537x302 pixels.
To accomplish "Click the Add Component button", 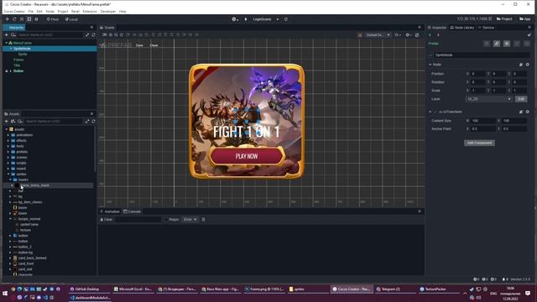I will (x=479, y=143).
